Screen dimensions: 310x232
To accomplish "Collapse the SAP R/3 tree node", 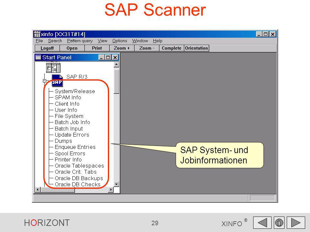I will pyautogui.click(x=45, y=81).
